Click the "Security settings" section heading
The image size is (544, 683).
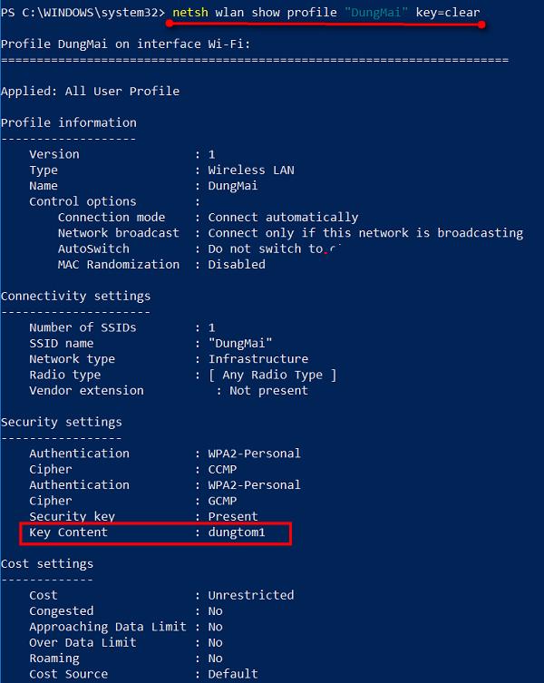point(62,422)
